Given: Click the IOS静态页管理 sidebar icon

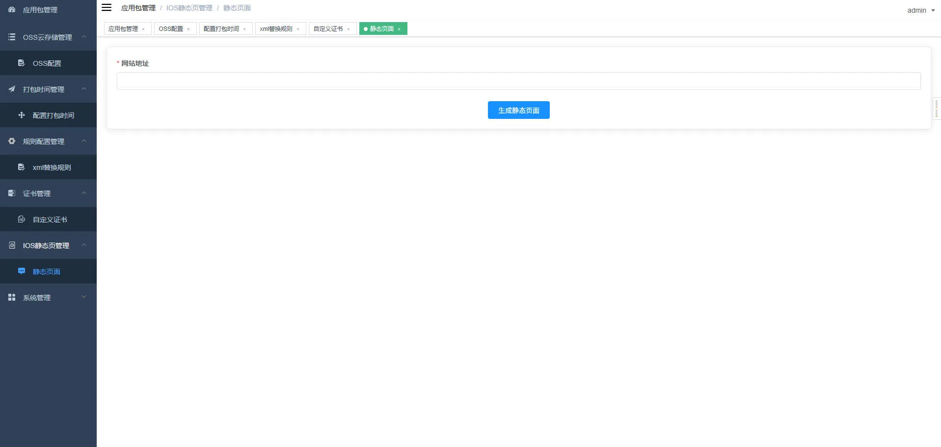Looking at the screenshot, I should [x=12, y=246].
